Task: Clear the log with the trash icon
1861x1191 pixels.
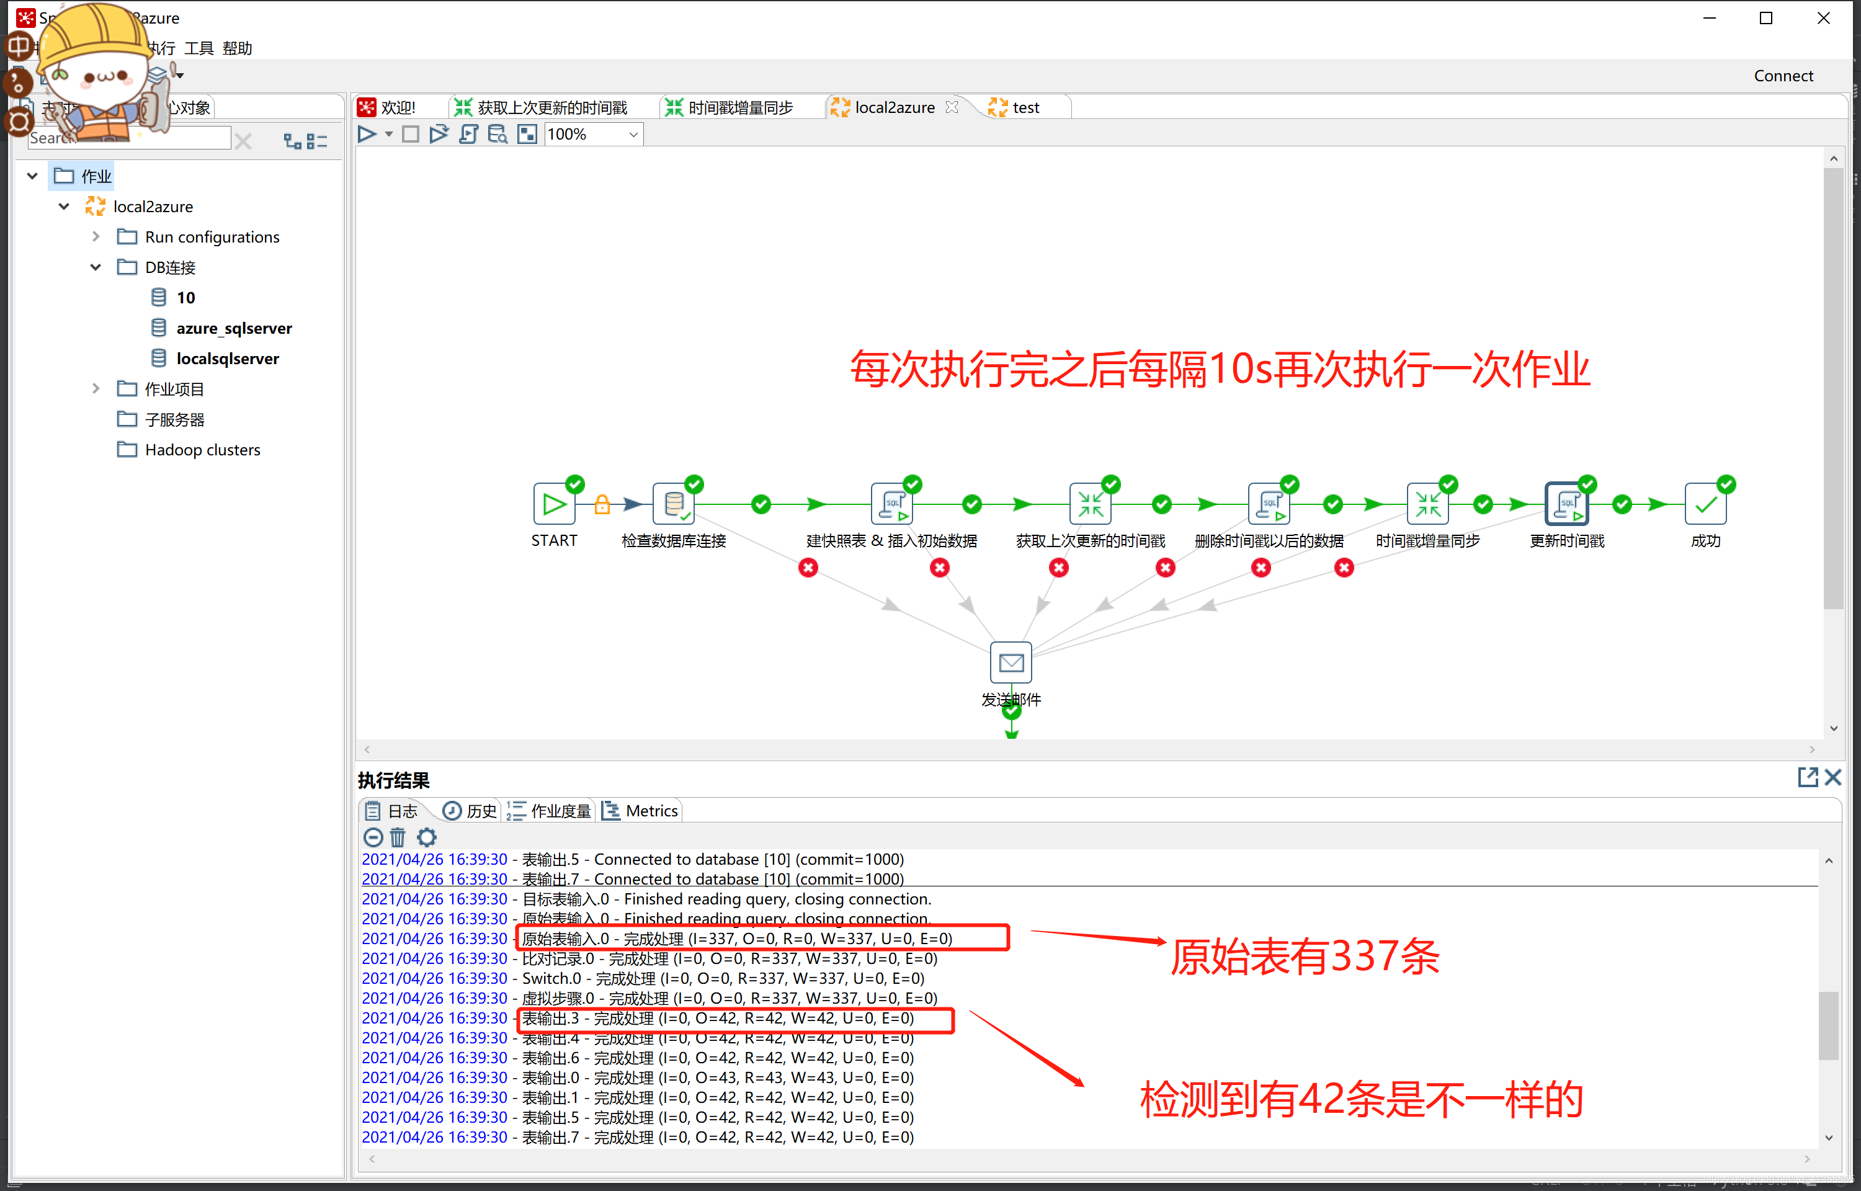Action: (398, 837)
